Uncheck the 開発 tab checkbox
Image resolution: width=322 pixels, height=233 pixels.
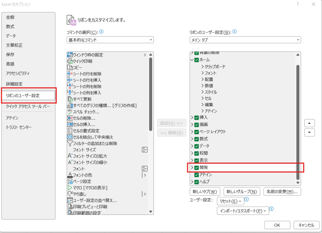coord(197,168)
